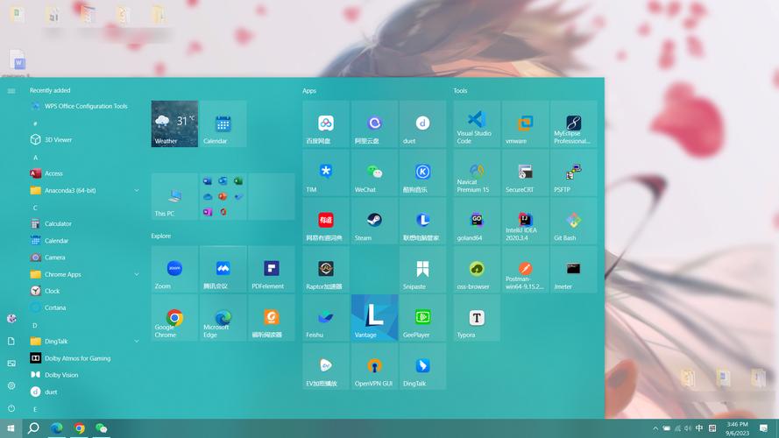779x438 pixels.
Task: Open the Power button in the Start sidebar
Action: coord(11,408)
